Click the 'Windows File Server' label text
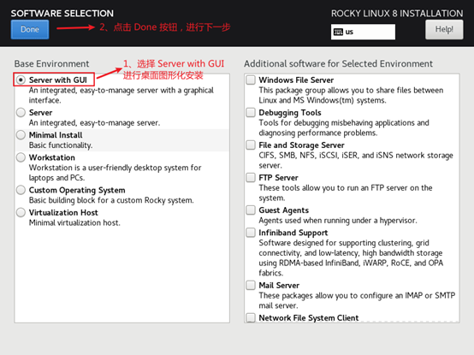Viewport: 474px width, 355px height. tap(296, 80)
